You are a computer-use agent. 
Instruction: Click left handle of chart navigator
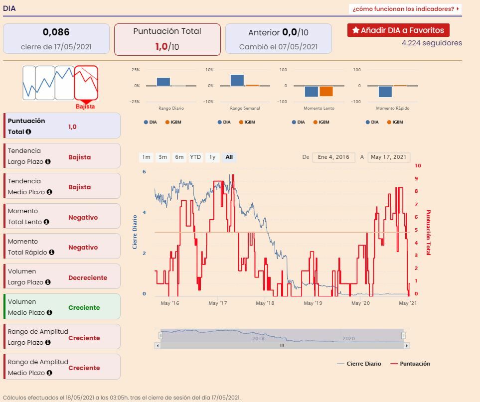pyautogui.click(x=160, y=336)
